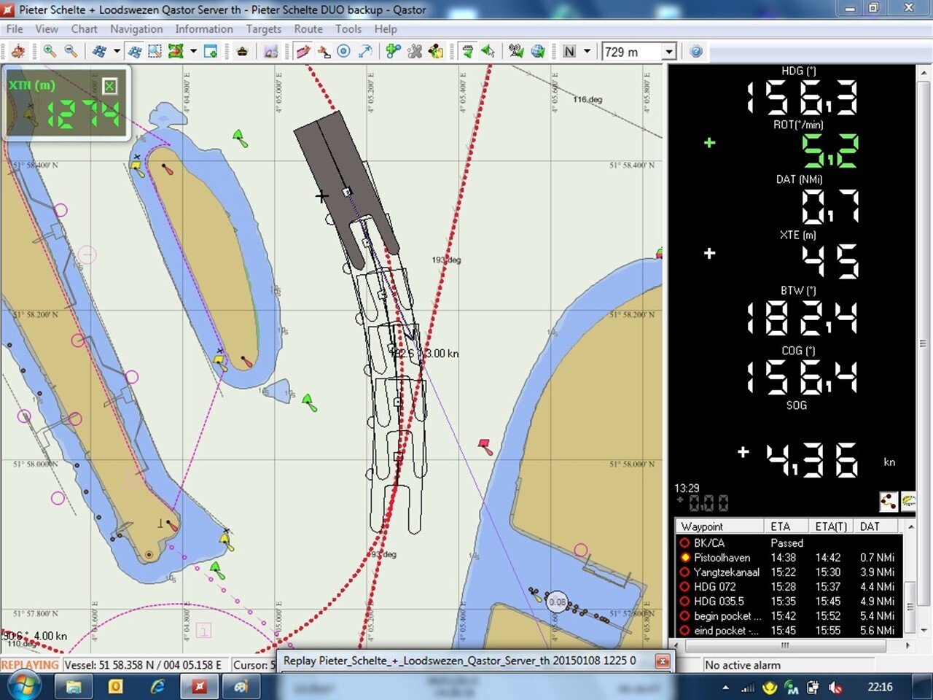Open help with the question mark icon
This screenshot has height=700, width=933.
(696, 51)
